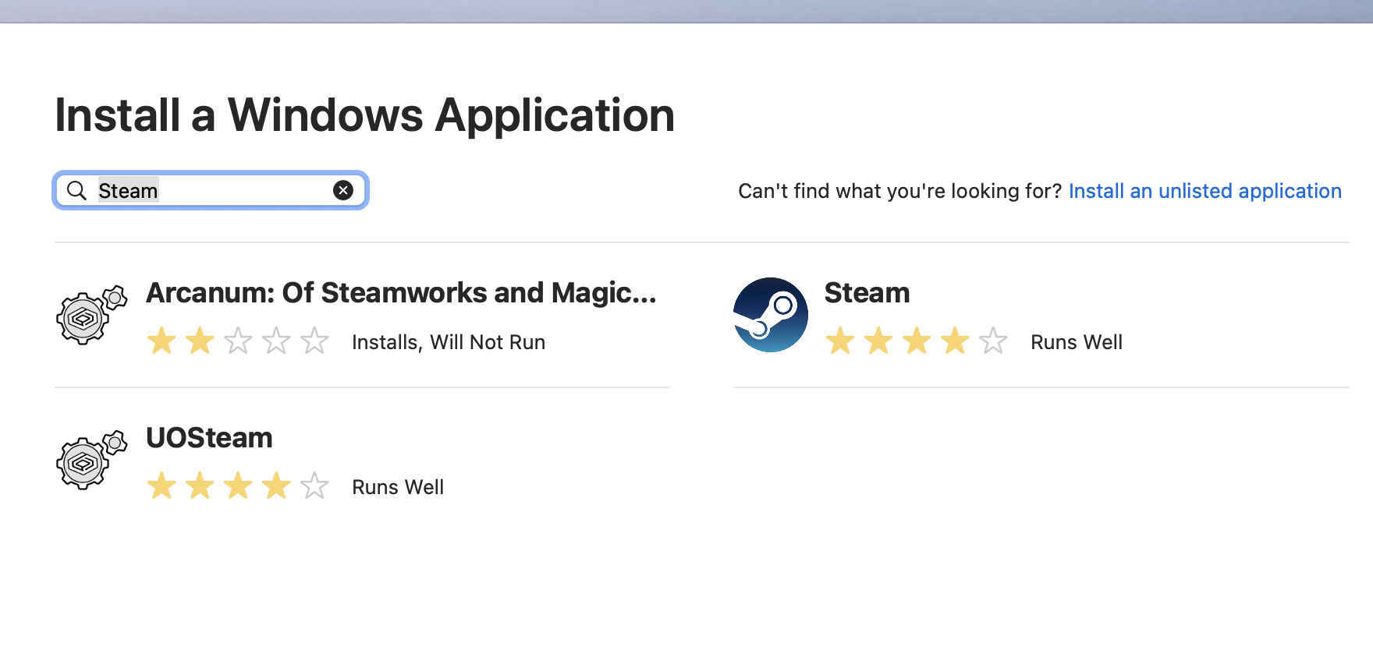Click the Steam application logo icon

click(x=771, y=315)
